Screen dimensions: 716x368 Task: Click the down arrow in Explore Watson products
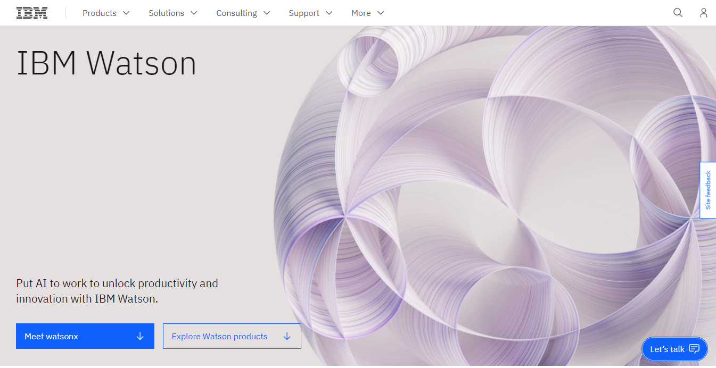click(287, 336)
